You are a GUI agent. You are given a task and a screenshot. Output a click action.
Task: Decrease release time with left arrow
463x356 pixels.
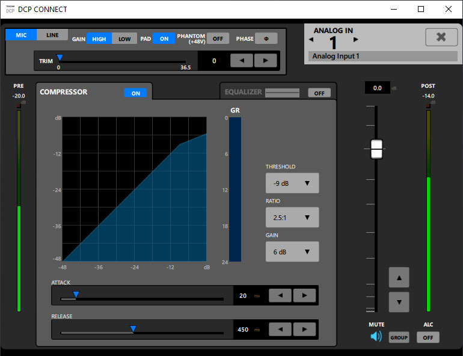280,330
